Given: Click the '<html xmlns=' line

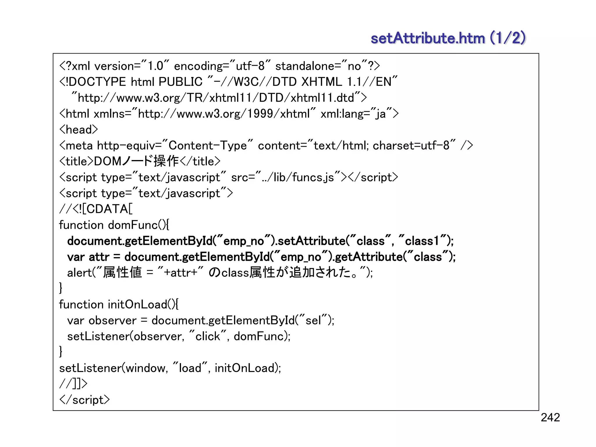Looking at the screenshot, I should point(229,113).
